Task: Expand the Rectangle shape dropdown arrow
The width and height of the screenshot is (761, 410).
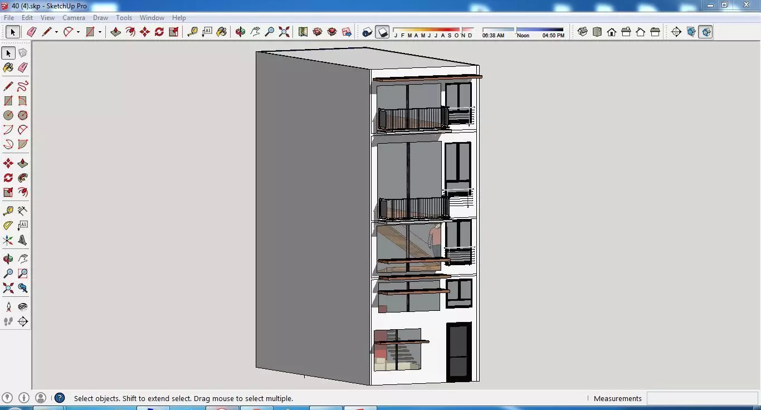Action: pos(100,32)
